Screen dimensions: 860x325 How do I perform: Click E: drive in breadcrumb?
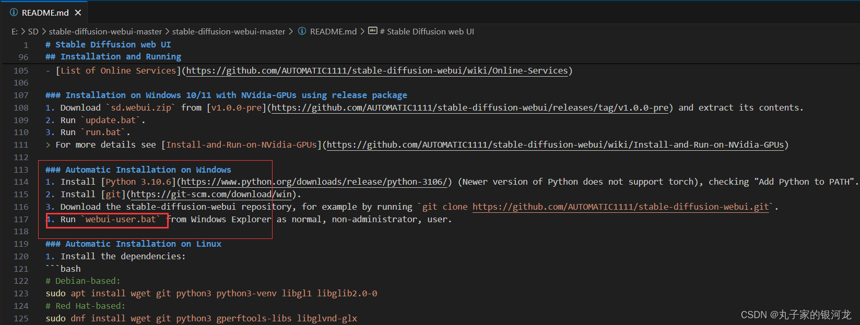(15, 31)
